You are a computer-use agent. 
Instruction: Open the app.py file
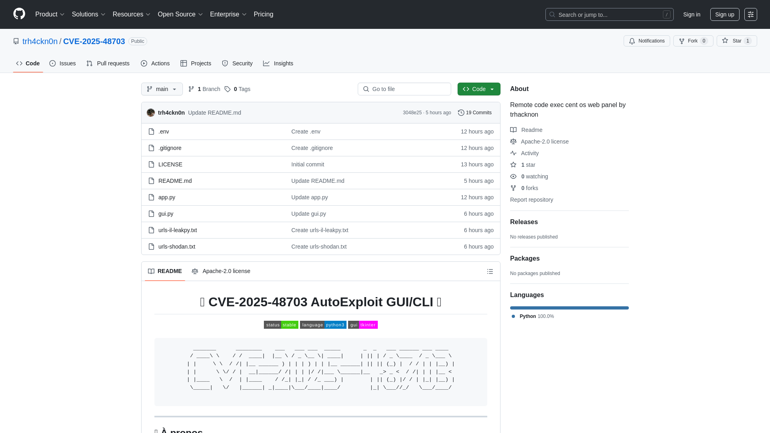tap(166, 197)
